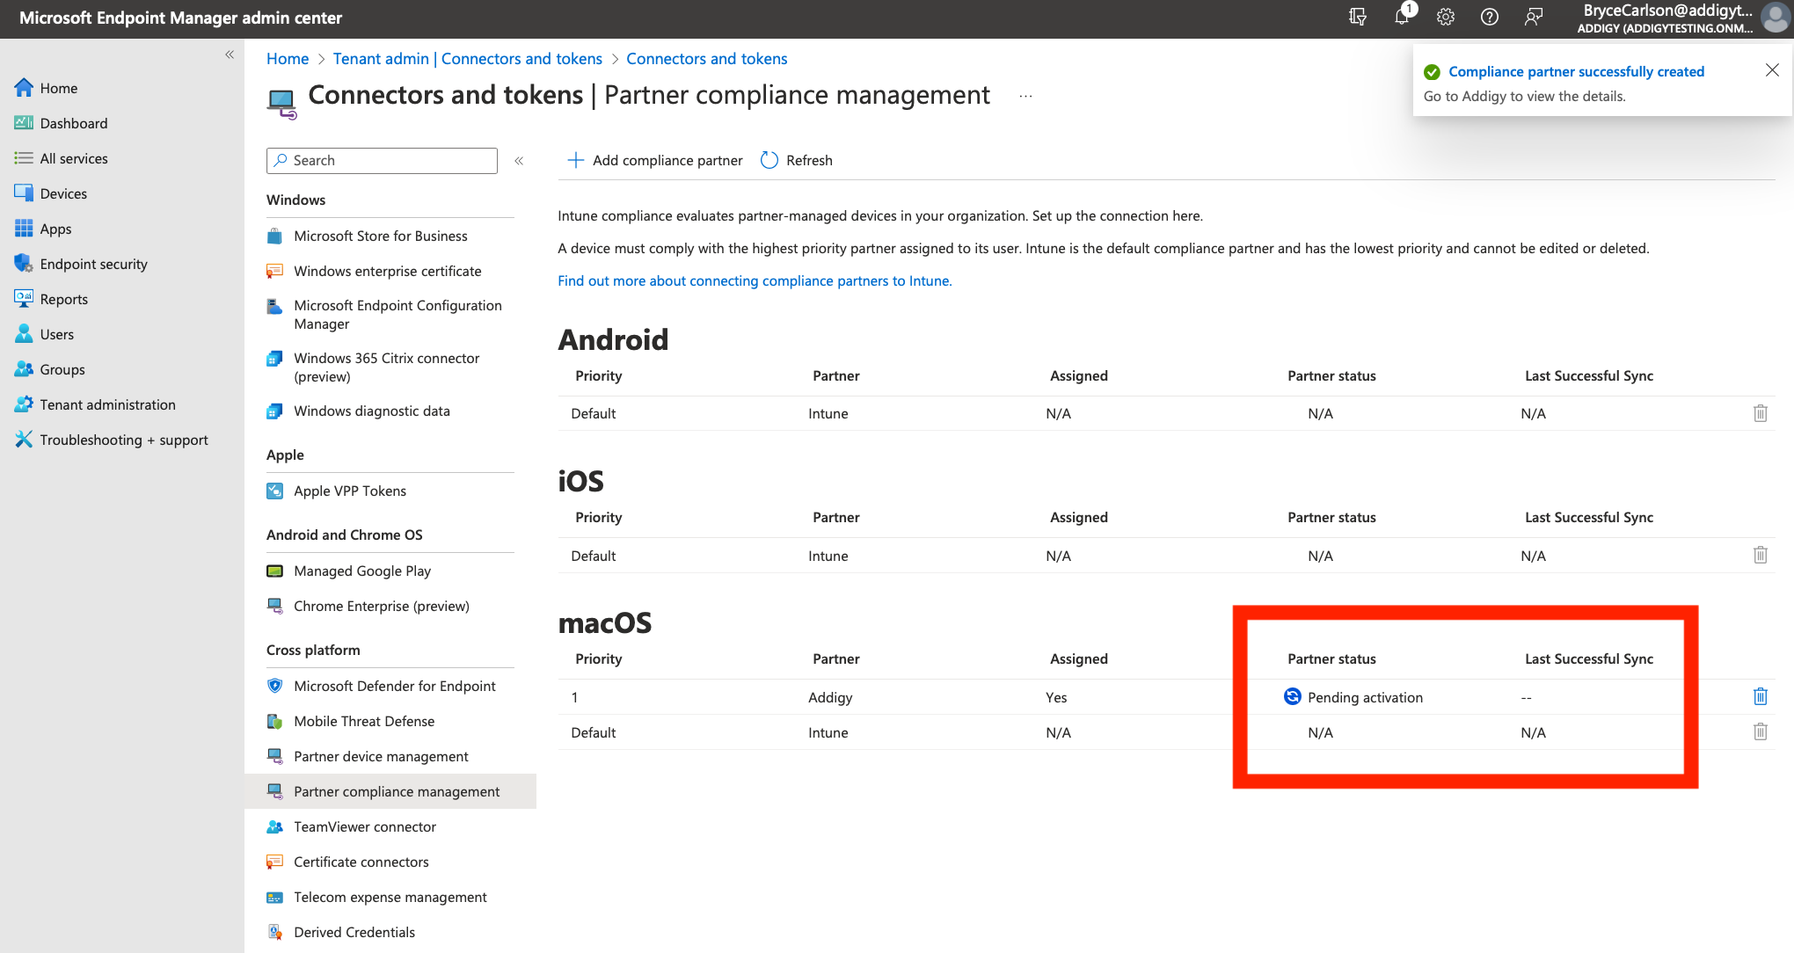Open the help question mark icon
Image resolution: width=1794 pixels, height=953 pixels.
[1489, 17]
